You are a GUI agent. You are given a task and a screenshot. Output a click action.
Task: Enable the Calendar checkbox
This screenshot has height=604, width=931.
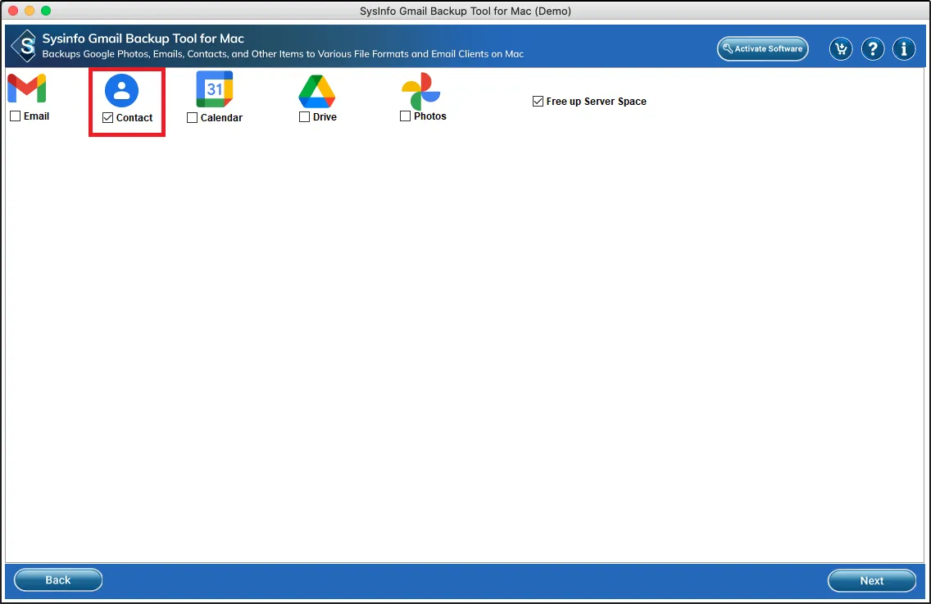pos(192,117)
